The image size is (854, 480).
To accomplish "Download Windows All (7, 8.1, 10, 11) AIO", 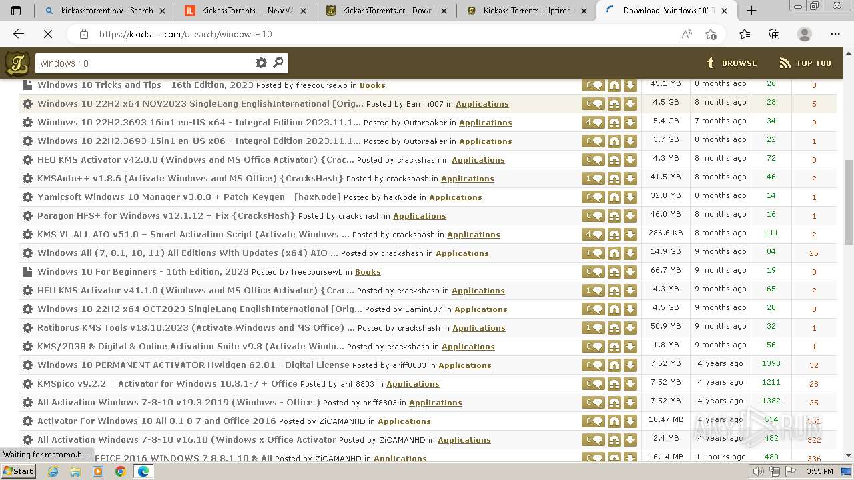I will tap(630, 253).
